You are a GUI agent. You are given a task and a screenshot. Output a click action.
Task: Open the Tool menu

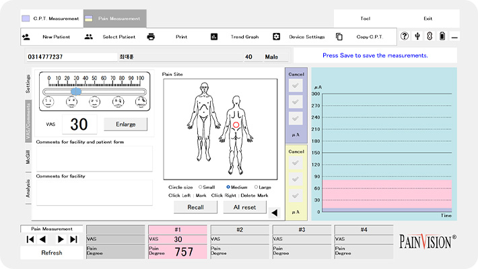pyautogui.click(x=366, y=18)
